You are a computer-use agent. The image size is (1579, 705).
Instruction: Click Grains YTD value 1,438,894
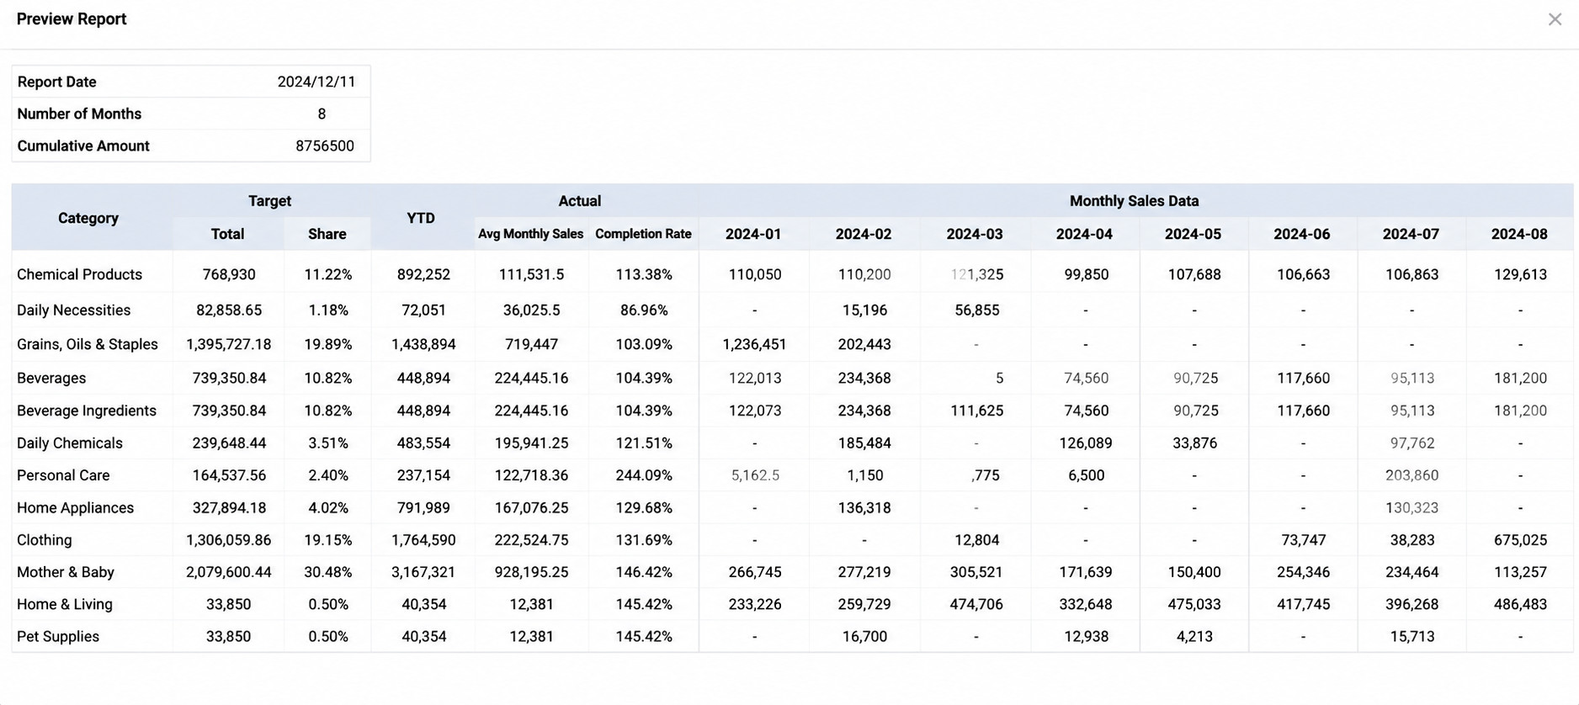[x=423, y=344]
